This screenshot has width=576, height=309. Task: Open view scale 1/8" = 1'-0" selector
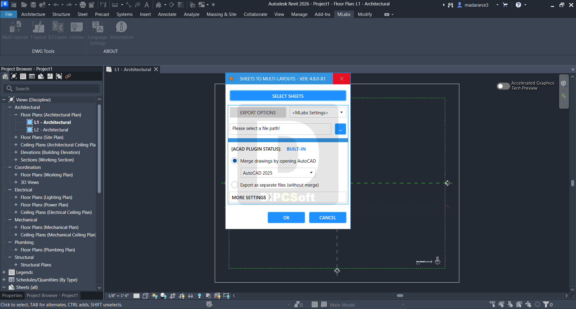click(118, 296)
